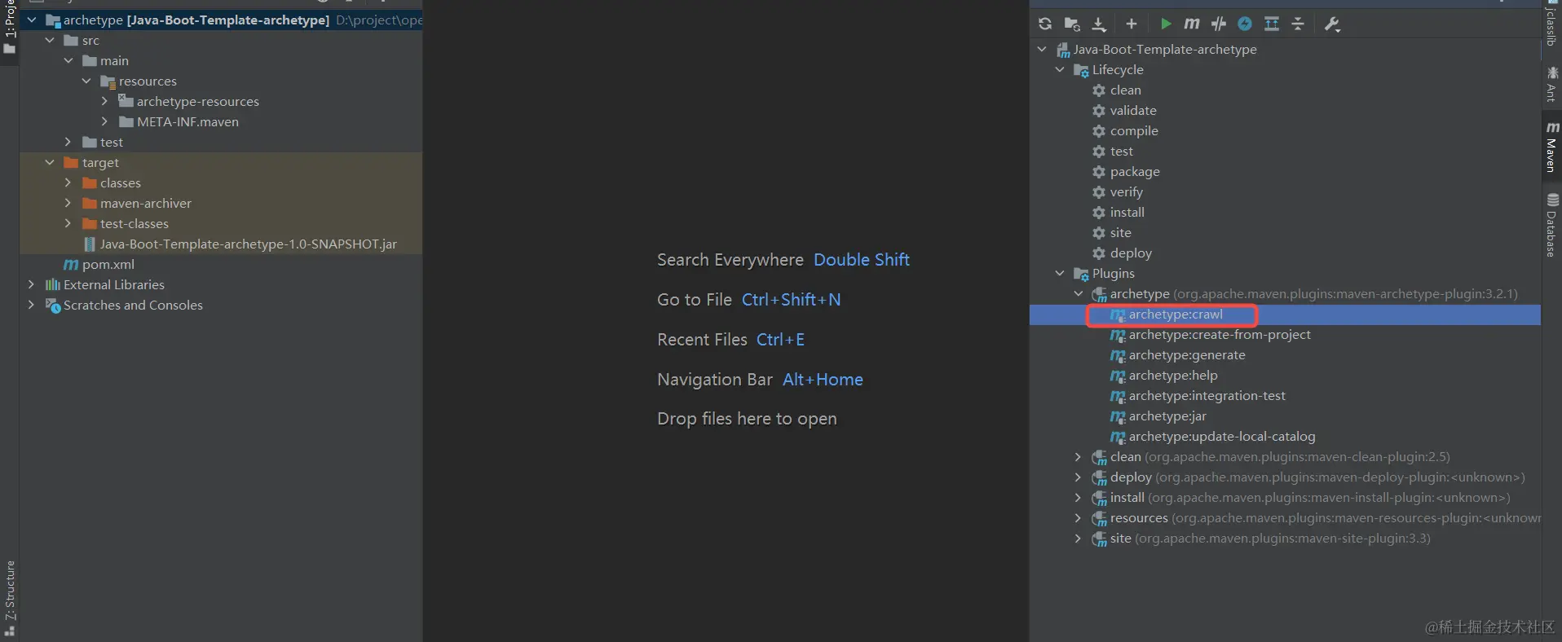1562x642 pixels.
Task: Select the clean lifecycle phase
Action: [1125, 90]
